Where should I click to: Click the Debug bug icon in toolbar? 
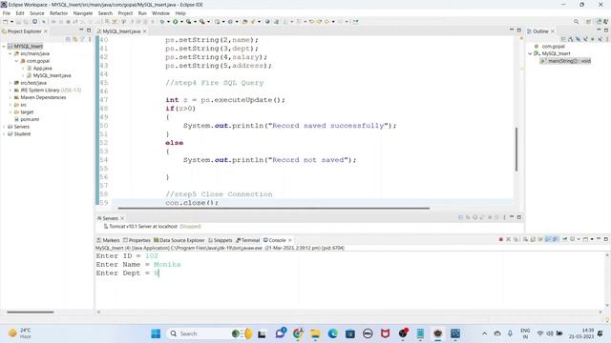click(162, 22)
